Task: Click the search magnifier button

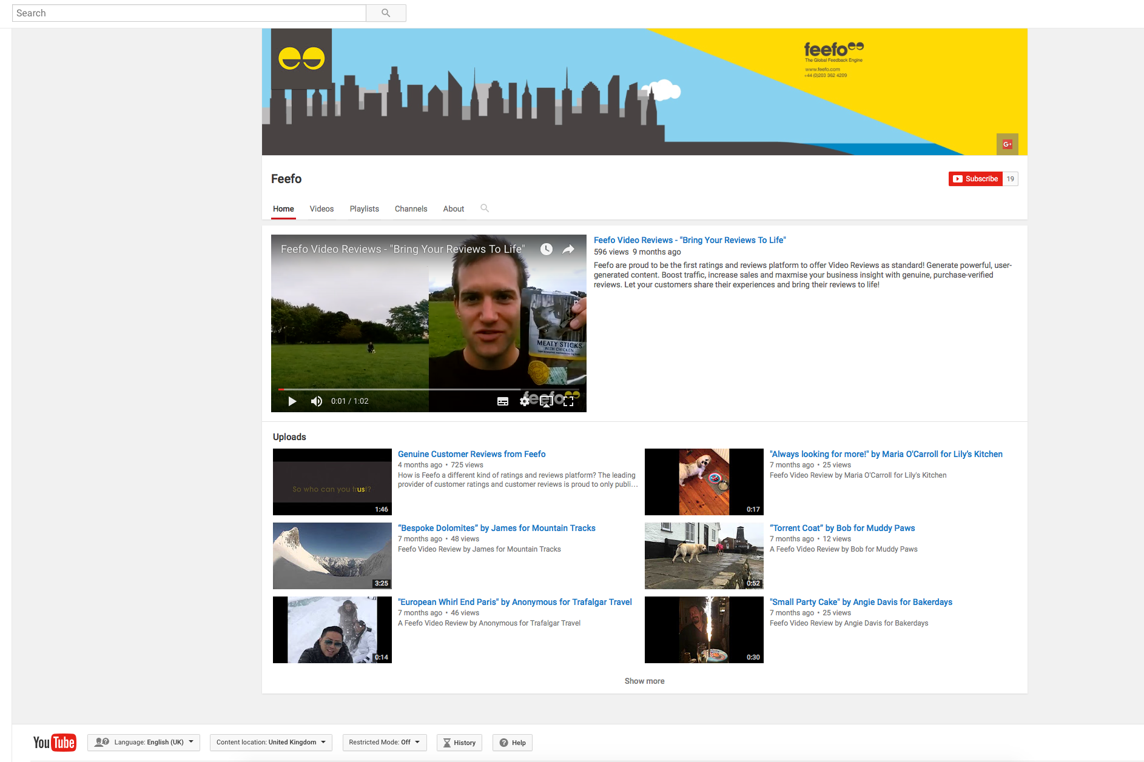Action: pos(386,13)
